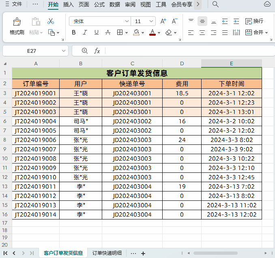The image size is (275, 258).
Task: Click the ribbon tabs more arrow
Action: [x=198, y=4]
